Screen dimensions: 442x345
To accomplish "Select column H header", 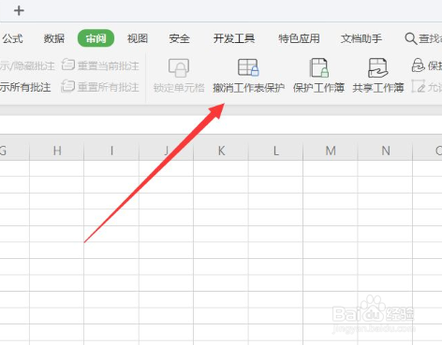I will 57,151.
